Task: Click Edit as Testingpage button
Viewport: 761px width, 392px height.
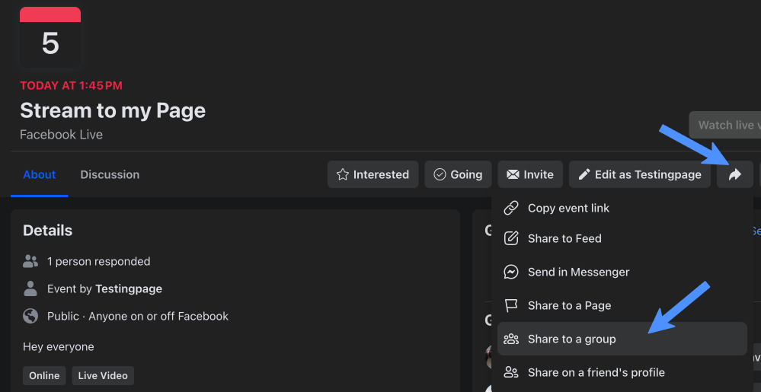Action: click(x=640, y=174)
